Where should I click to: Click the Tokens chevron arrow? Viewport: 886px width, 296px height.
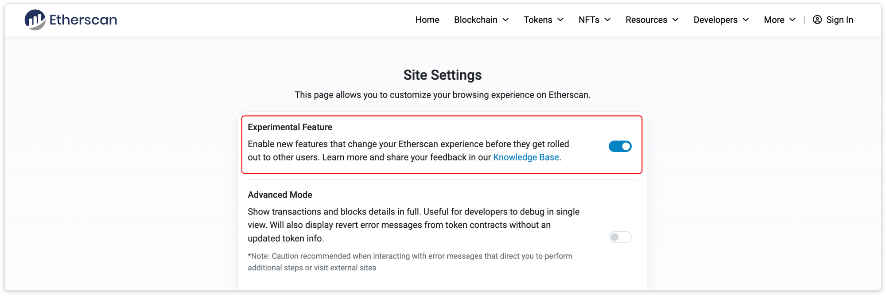point(560,20)
